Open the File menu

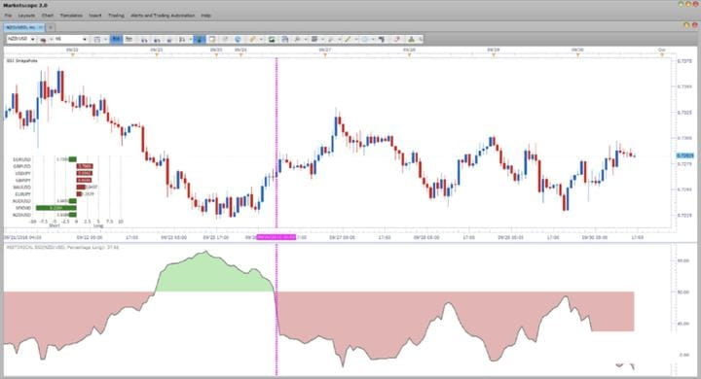tap(8, 16)
